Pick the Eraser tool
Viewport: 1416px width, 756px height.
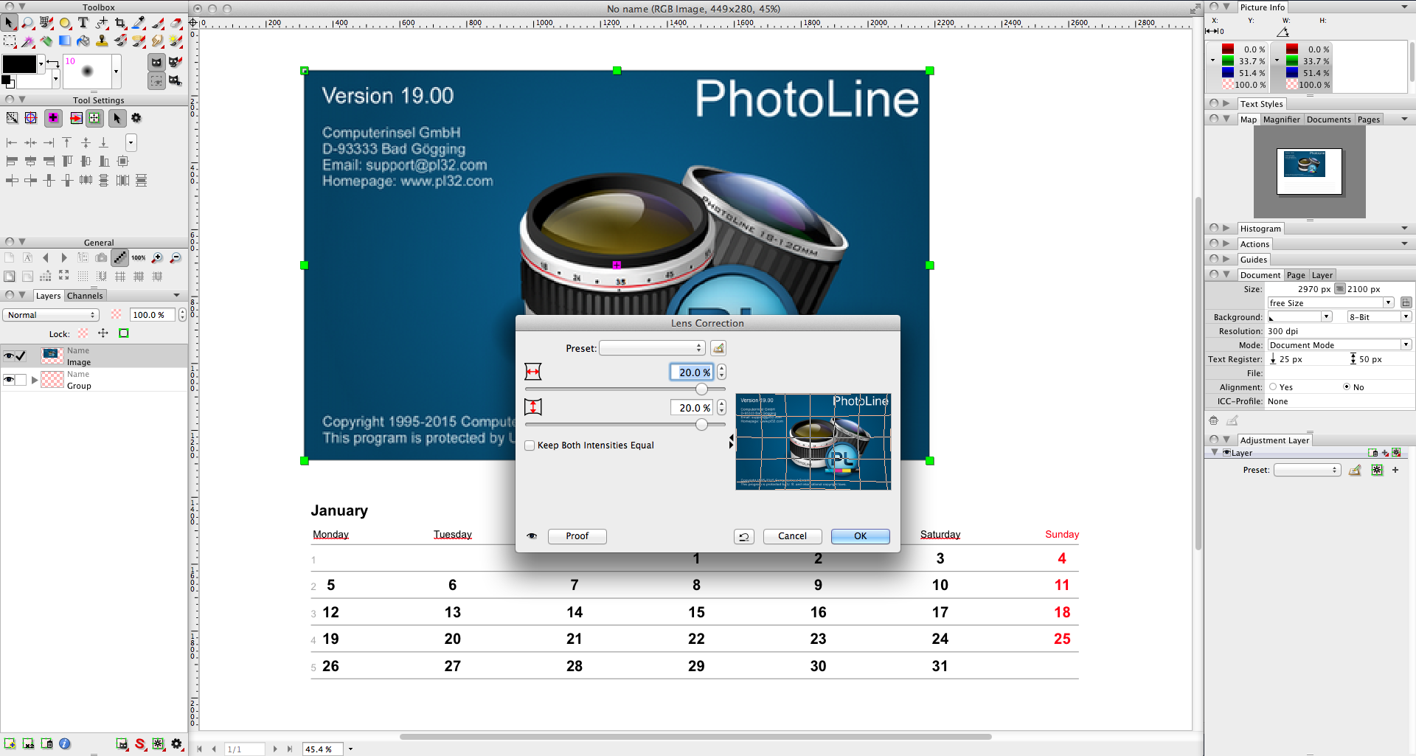(176, 23)
